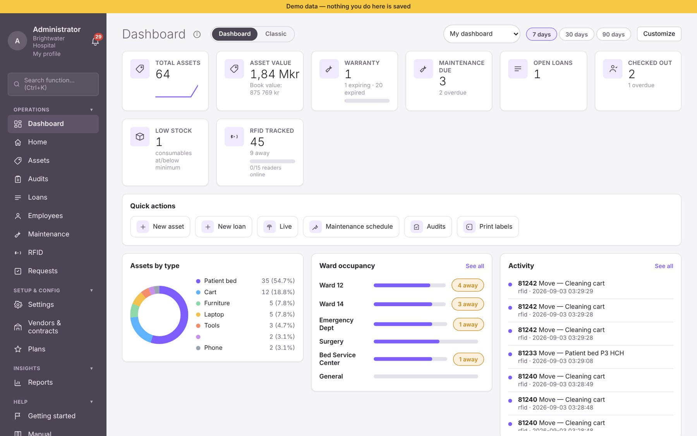Click the Low Stock box icon

coord(140,137)
